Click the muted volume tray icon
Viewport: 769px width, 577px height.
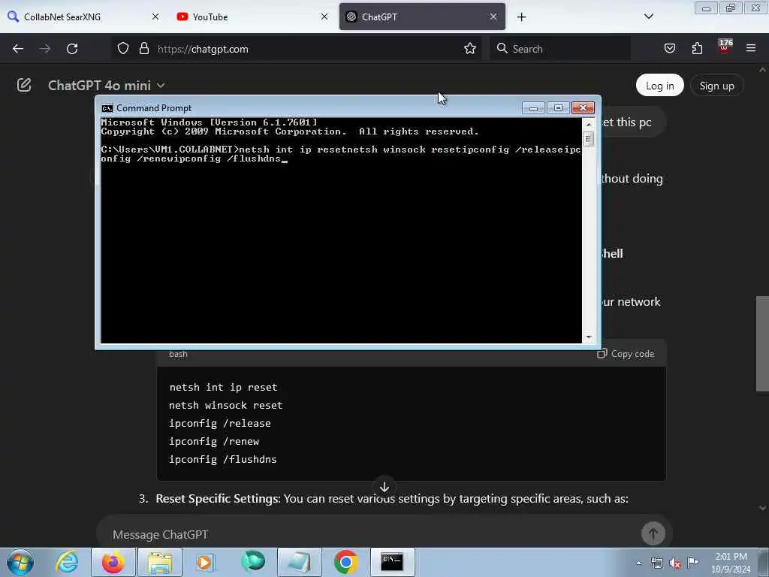tap(675, 563)
